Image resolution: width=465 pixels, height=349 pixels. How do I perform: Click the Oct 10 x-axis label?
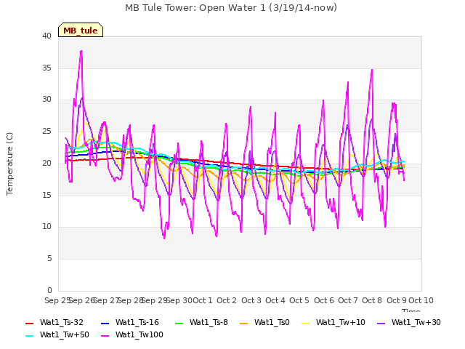421,300
